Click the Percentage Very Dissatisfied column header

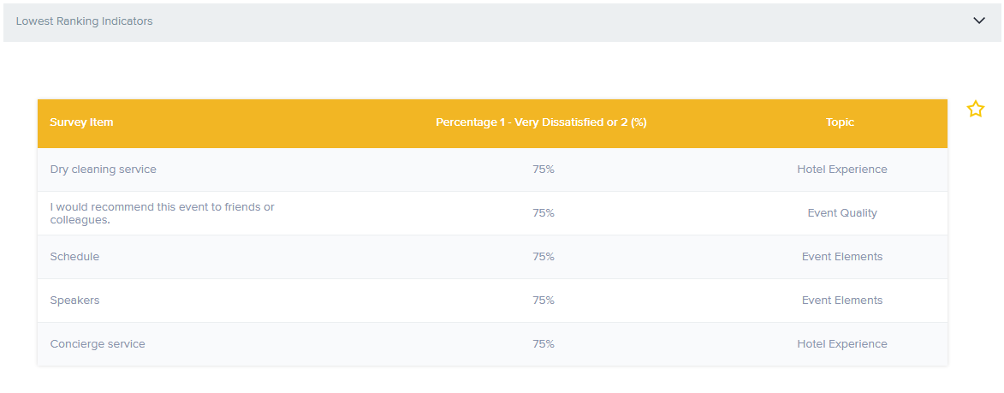pos(541,122)
